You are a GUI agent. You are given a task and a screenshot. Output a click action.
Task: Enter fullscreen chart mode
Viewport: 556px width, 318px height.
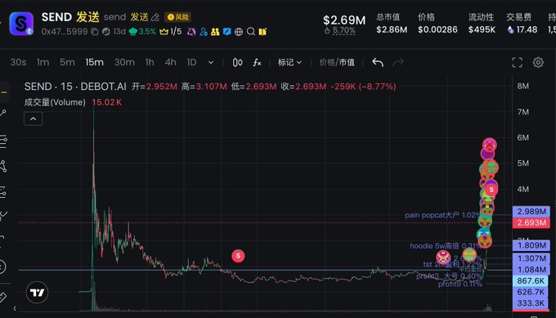point(517,62)
